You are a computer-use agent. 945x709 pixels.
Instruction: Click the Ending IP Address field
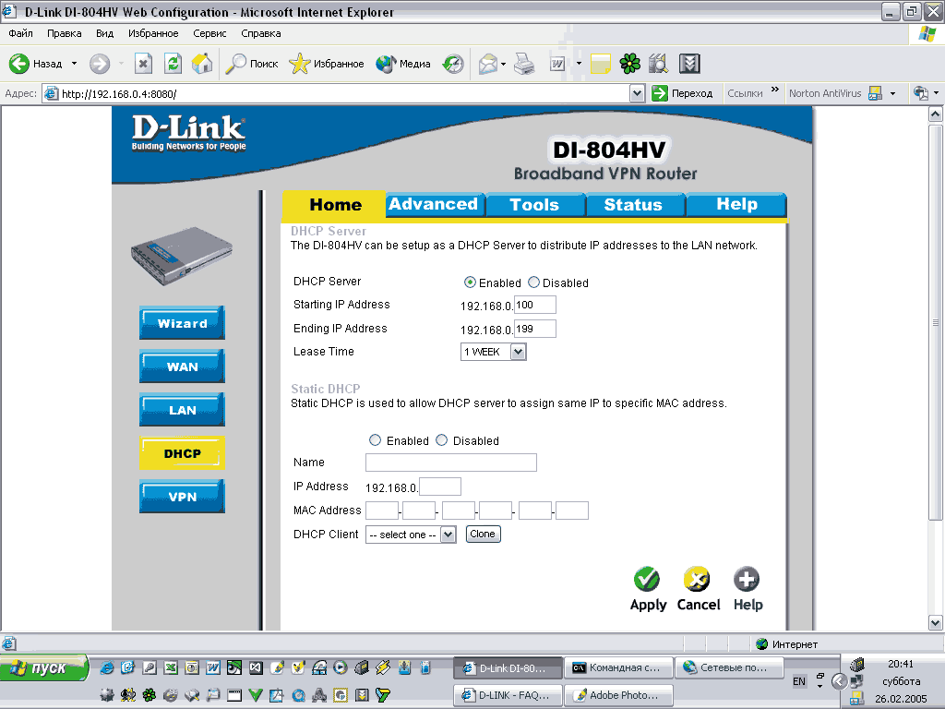pos(535,329)
